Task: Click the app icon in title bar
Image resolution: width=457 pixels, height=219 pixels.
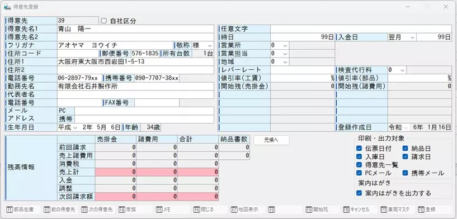Action: coord(7,6)
